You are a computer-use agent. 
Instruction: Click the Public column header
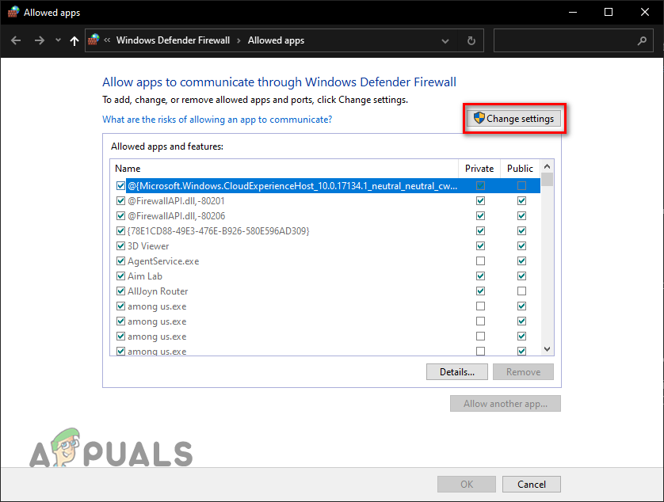[x=520, y=169]
